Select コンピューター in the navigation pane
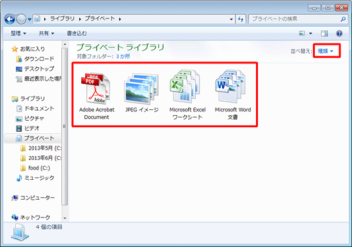Screen dimensions: 352x247 coord(37,198)
